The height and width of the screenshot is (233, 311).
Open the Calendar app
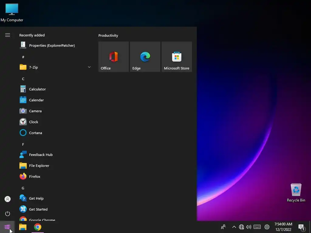tap(55, 100)
